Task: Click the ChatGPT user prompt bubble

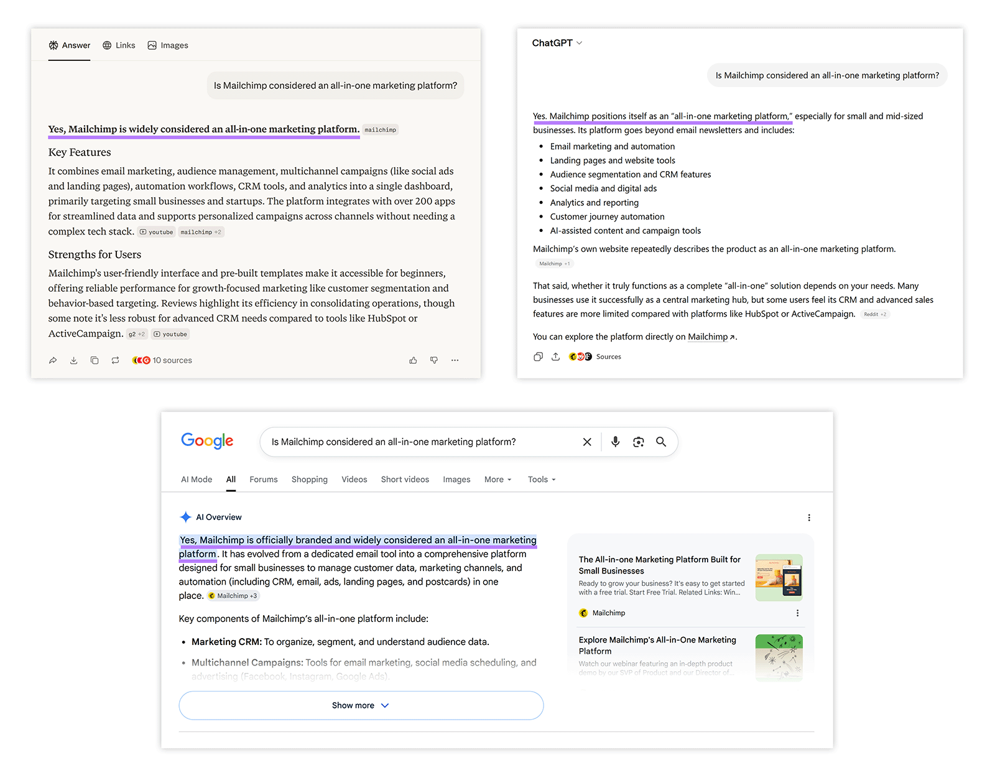Action: 827,75
